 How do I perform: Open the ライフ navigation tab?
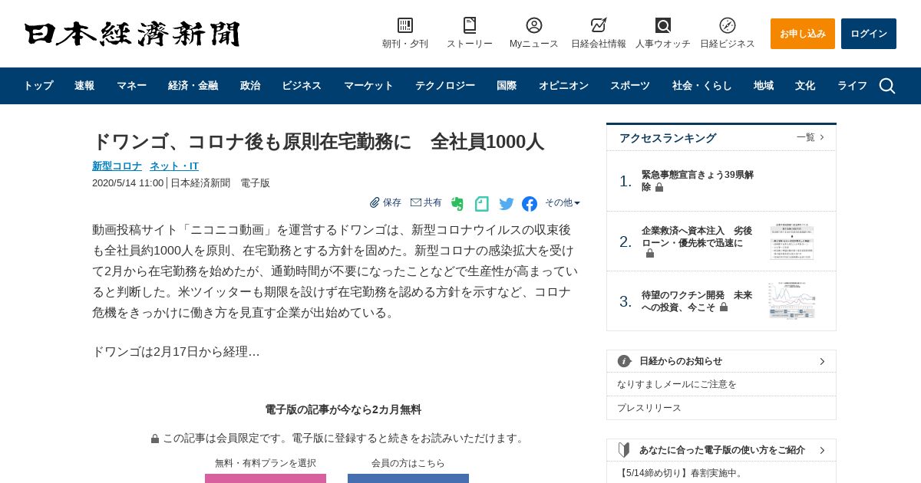[852, 86]
